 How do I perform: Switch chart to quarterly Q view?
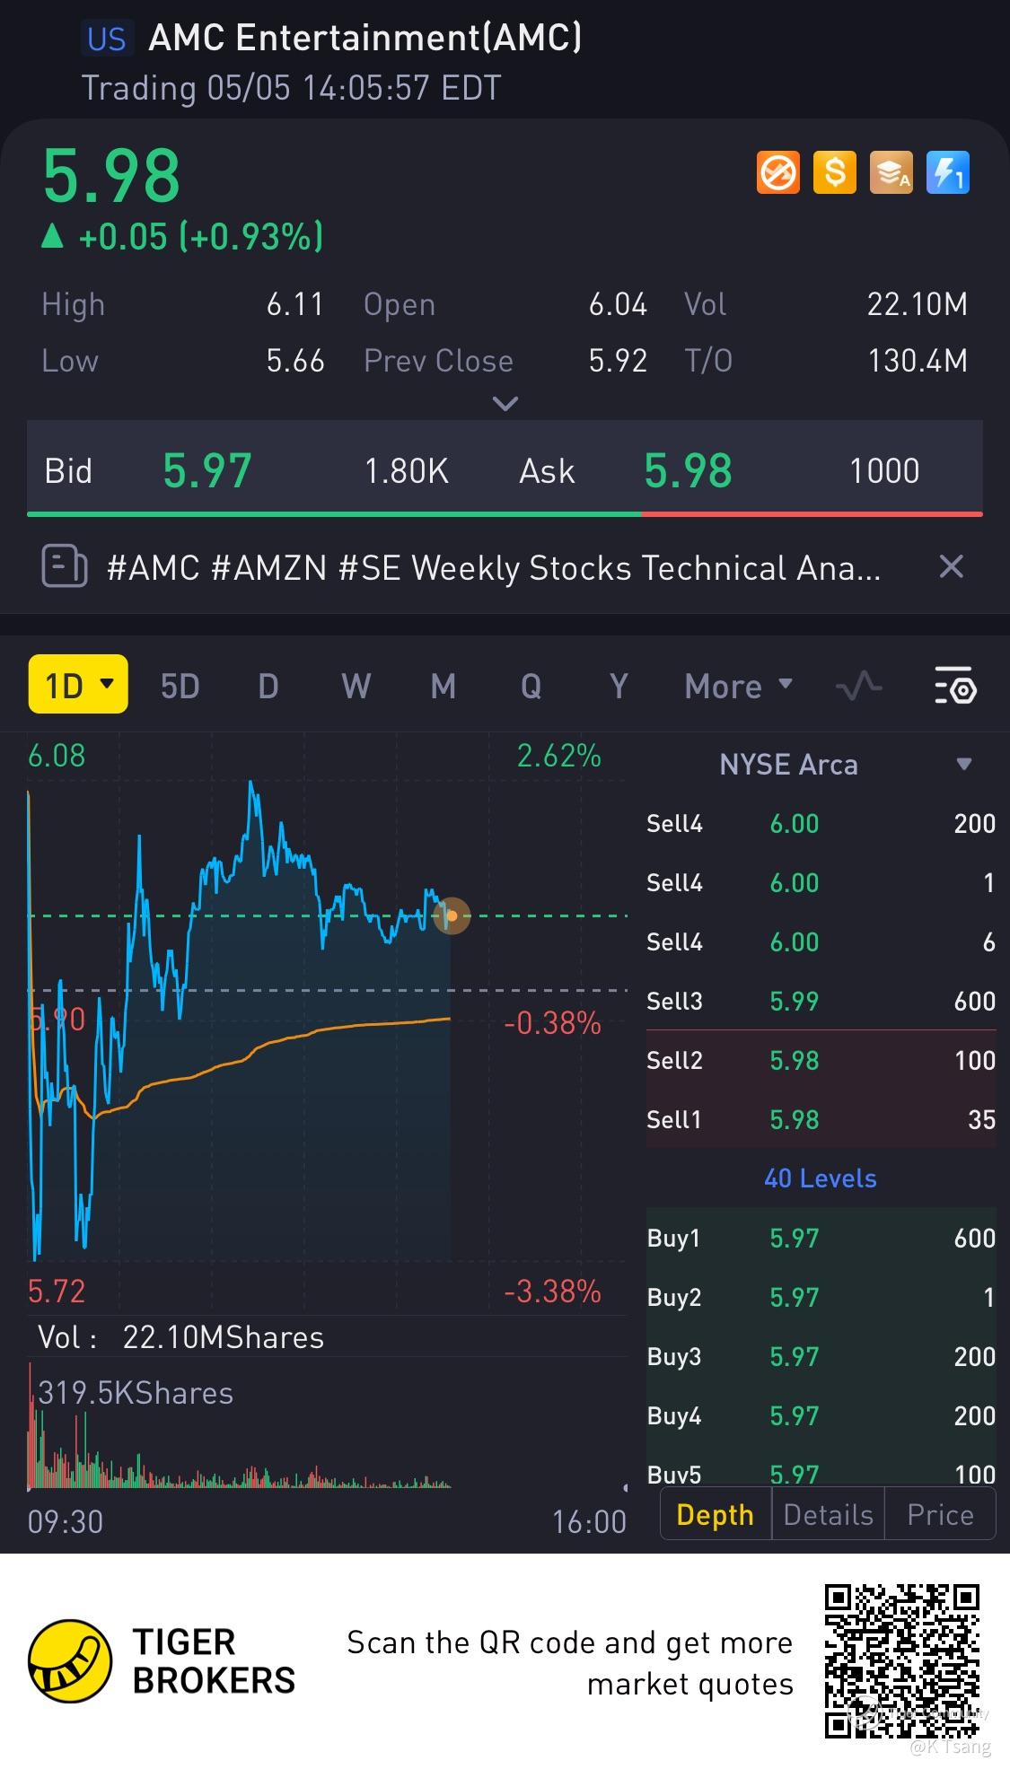pos(531,687)
